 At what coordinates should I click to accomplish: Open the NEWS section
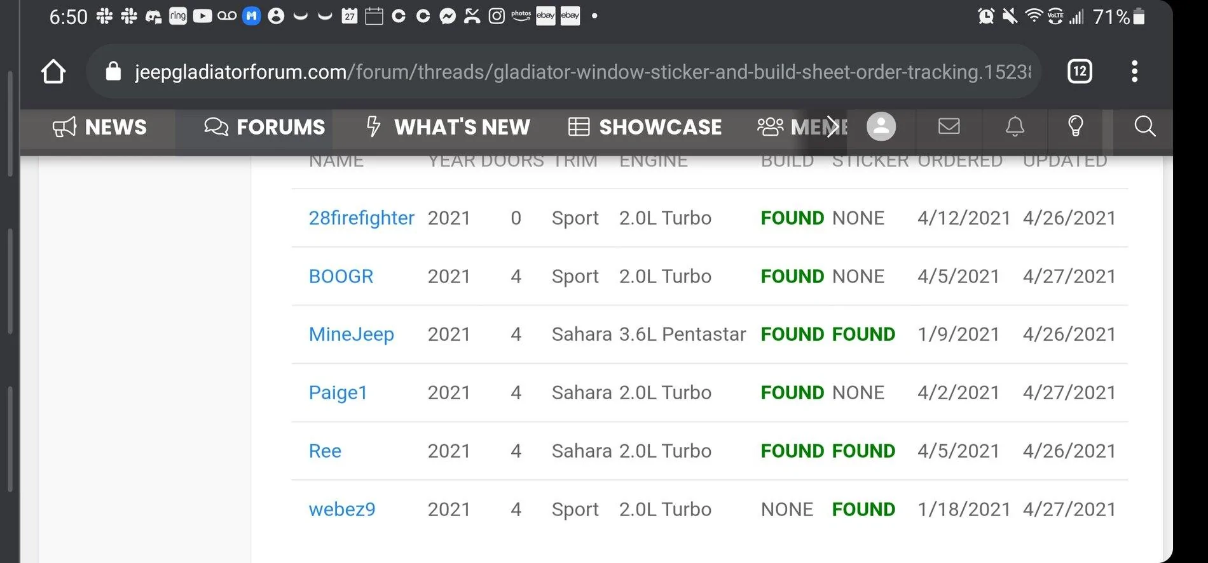(99, 127)
